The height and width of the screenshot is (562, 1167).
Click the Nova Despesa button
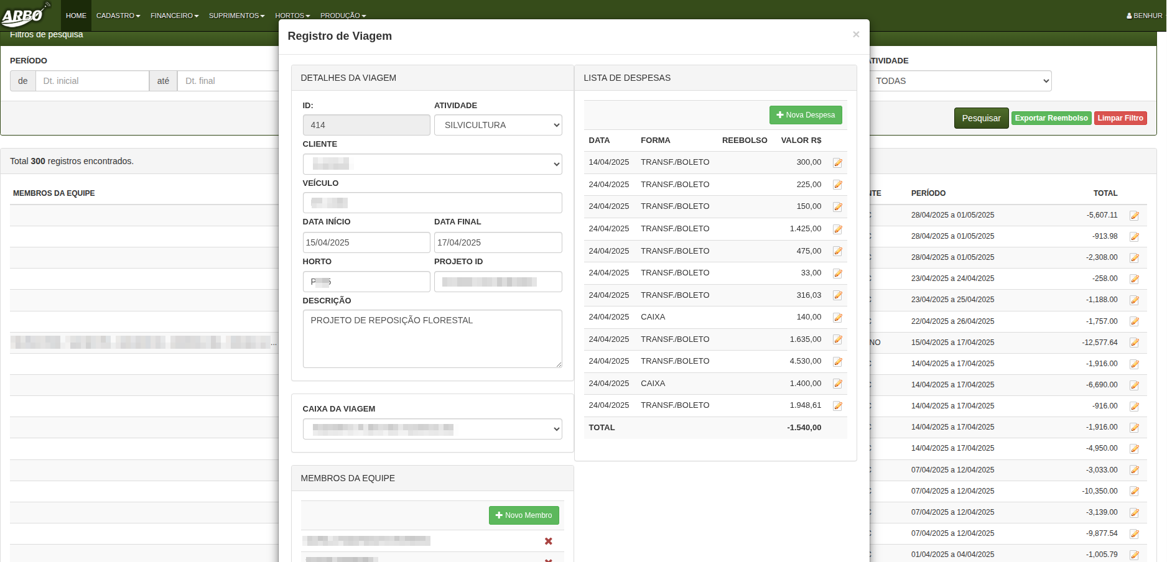click(x=806, y=115)
